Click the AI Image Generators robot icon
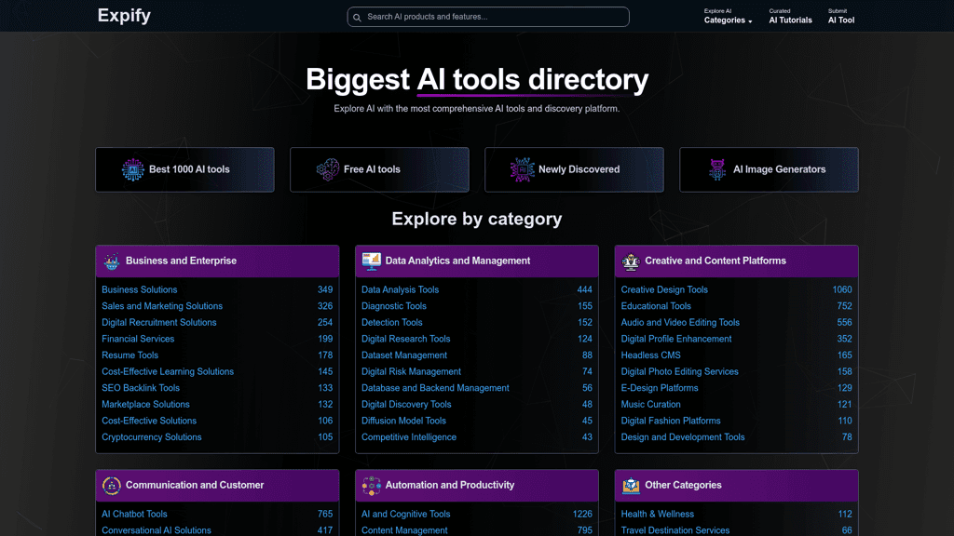 click(x=717, y=169)
